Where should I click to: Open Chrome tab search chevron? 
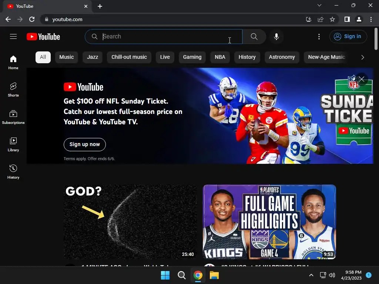click(x=319, y=5)
